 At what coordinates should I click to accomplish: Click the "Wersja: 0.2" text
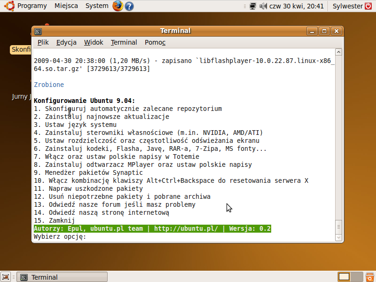pyautogui.click(x=250, y=228)
